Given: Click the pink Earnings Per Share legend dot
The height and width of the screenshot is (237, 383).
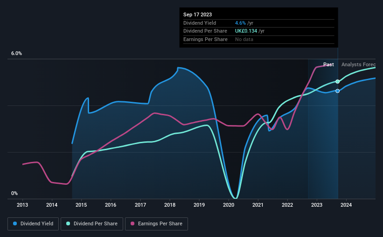Looking at the screenshot, I should tap(132, 223).
